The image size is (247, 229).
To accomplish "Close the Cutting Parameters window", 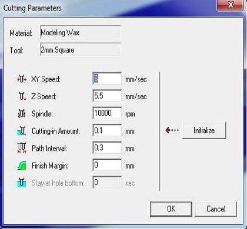I will [231, 5].
